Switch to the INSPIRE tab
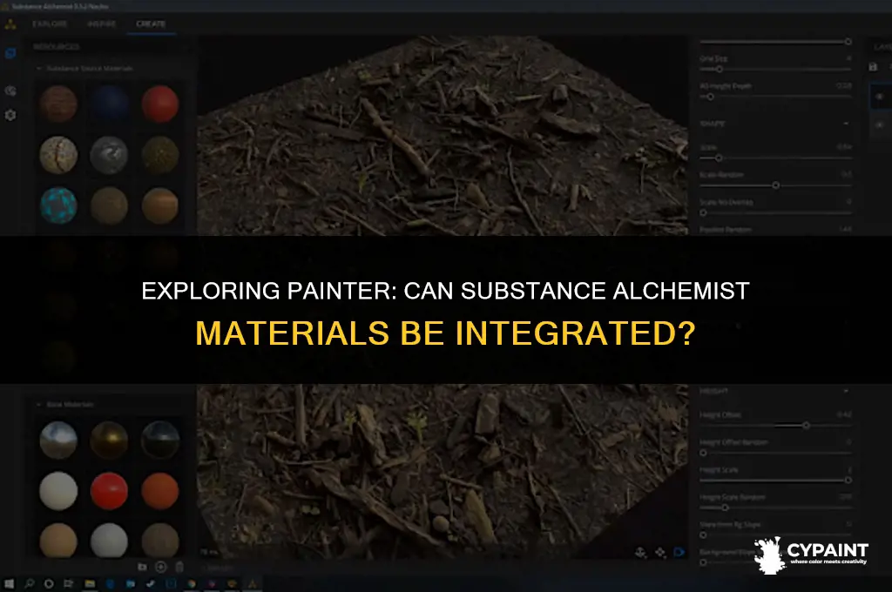 (x=101, y=24)
